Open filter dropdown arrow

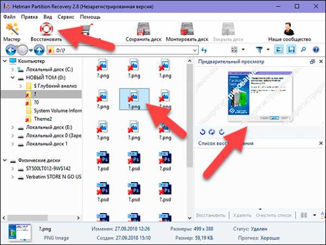coord(268,49)
